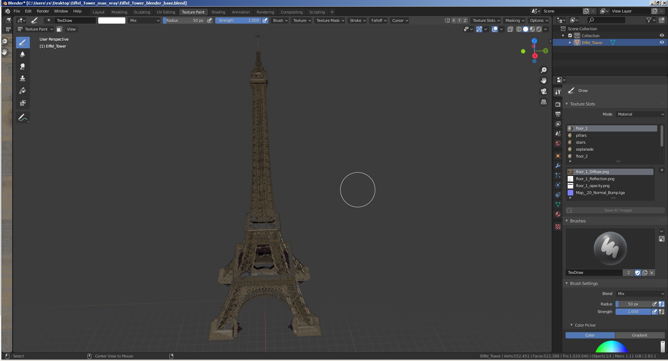Select the Fill bucket tool
668x361 pixels.
(23, 91)
